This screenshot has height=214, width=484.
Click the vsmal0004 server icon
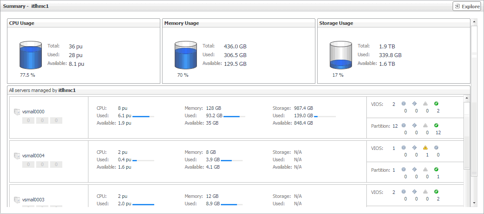(17, 156)
